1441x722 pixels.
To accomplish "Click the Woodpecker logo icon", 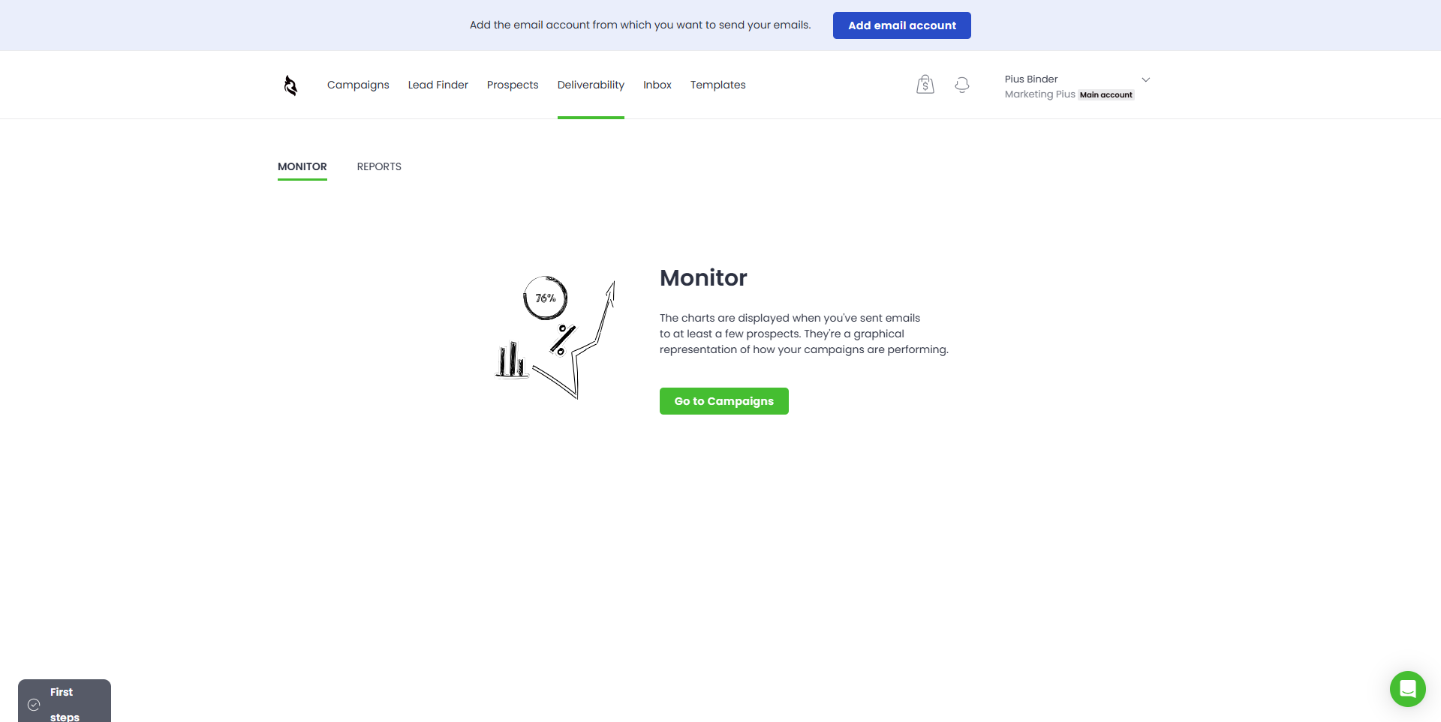I will pos(290,85).
